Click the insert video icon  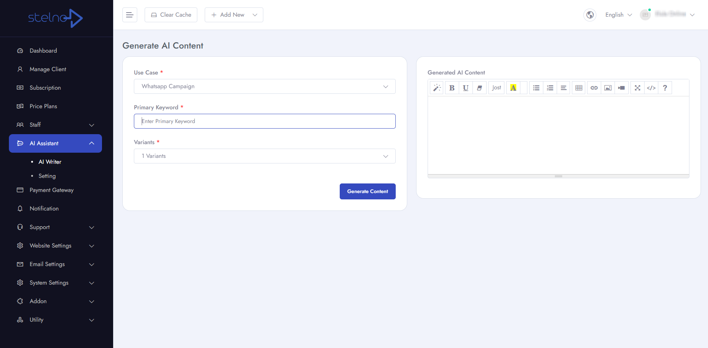(x=621, y=88)
